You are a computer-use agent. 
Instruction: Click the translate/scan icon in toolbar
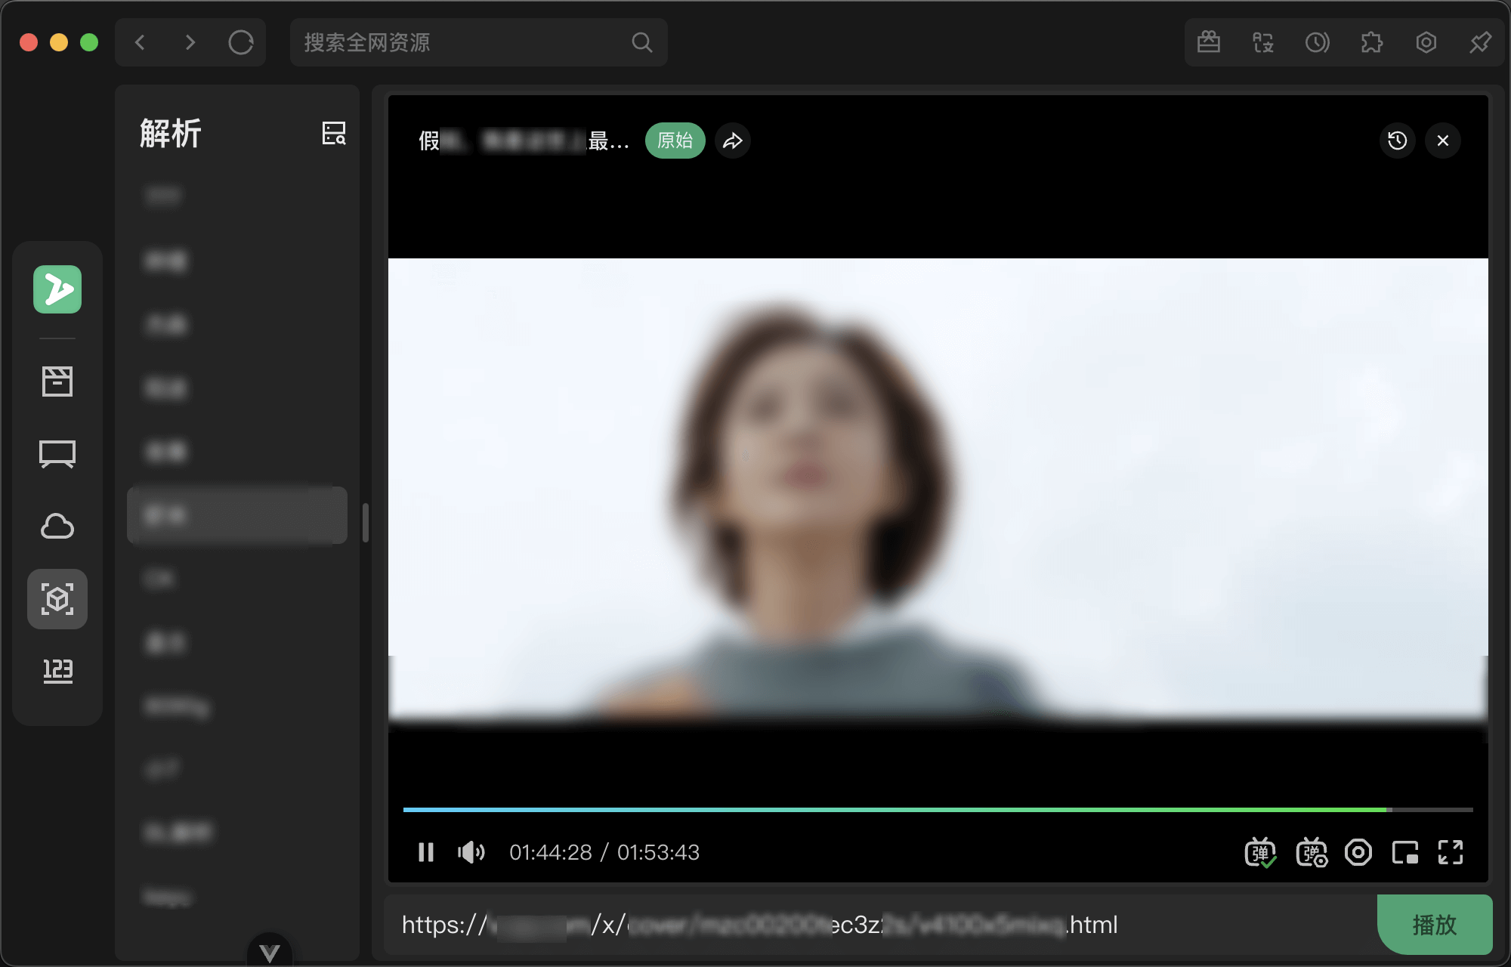[x=1263, y=42]
